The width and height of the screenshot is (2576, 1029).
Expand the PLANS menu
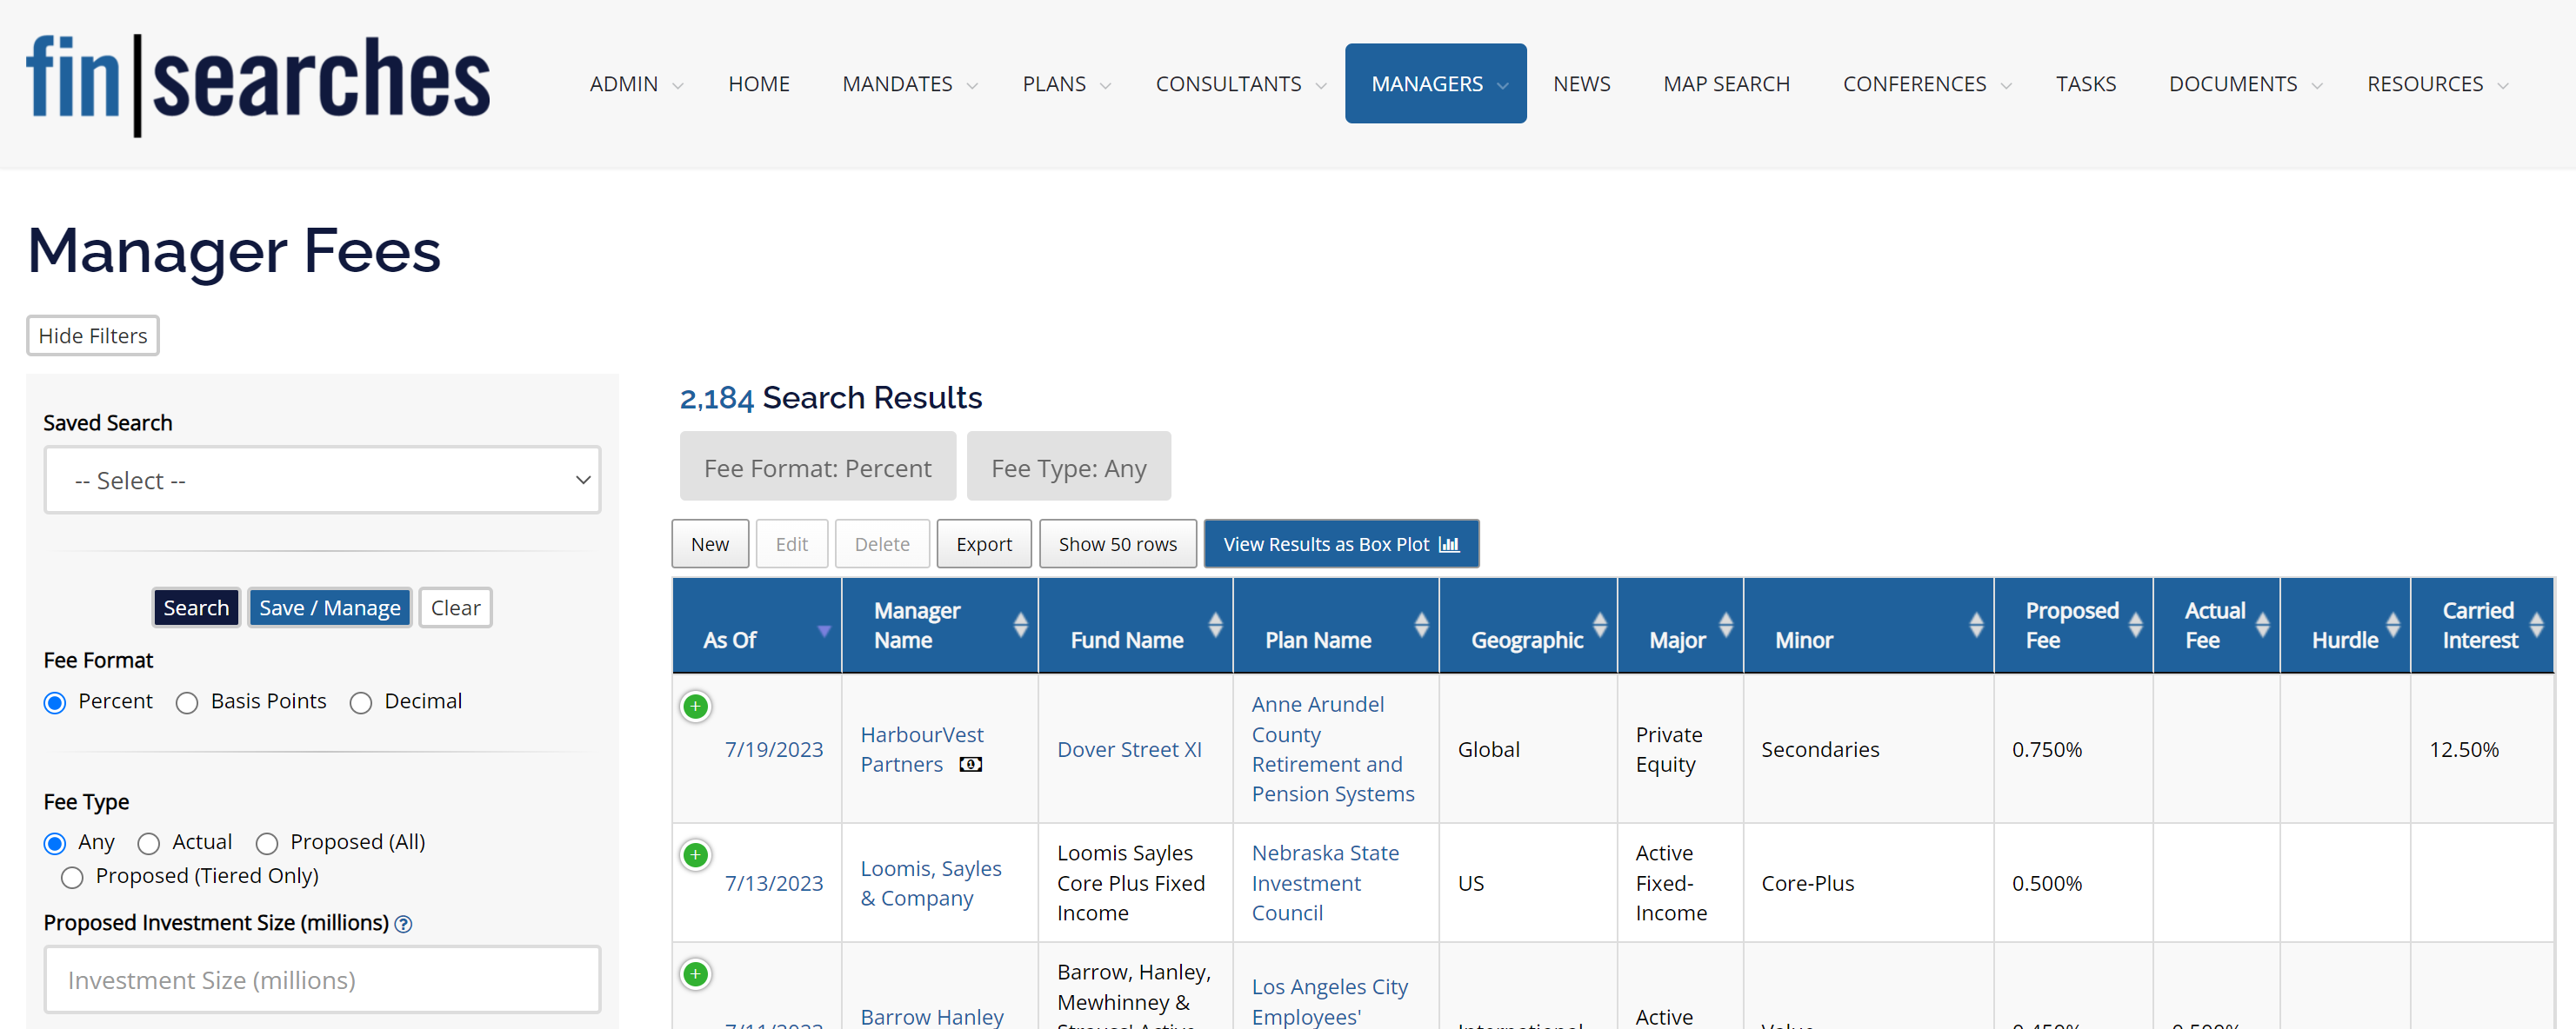pos(1066,84)
